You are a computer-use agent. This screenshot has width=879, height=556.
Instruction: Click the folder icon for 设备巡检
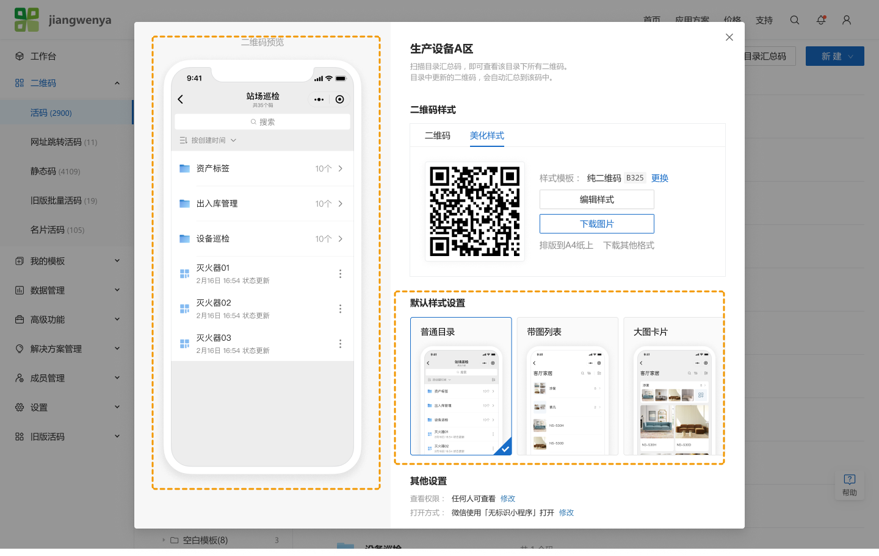pos(184,238)
